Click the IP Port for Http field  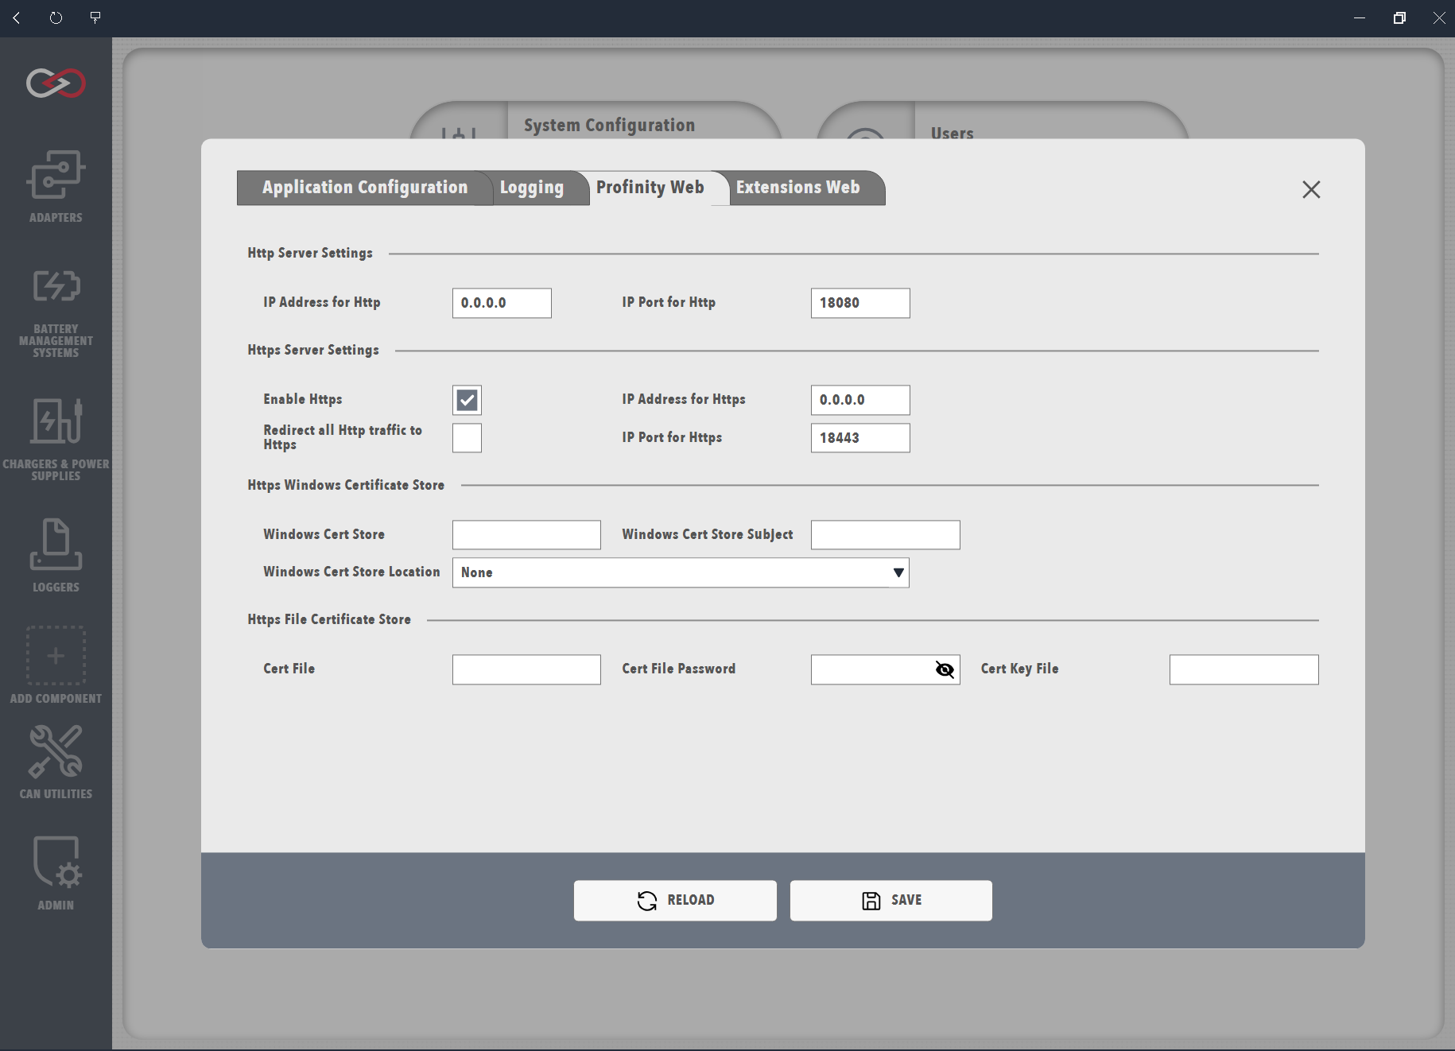coord(860,303)
